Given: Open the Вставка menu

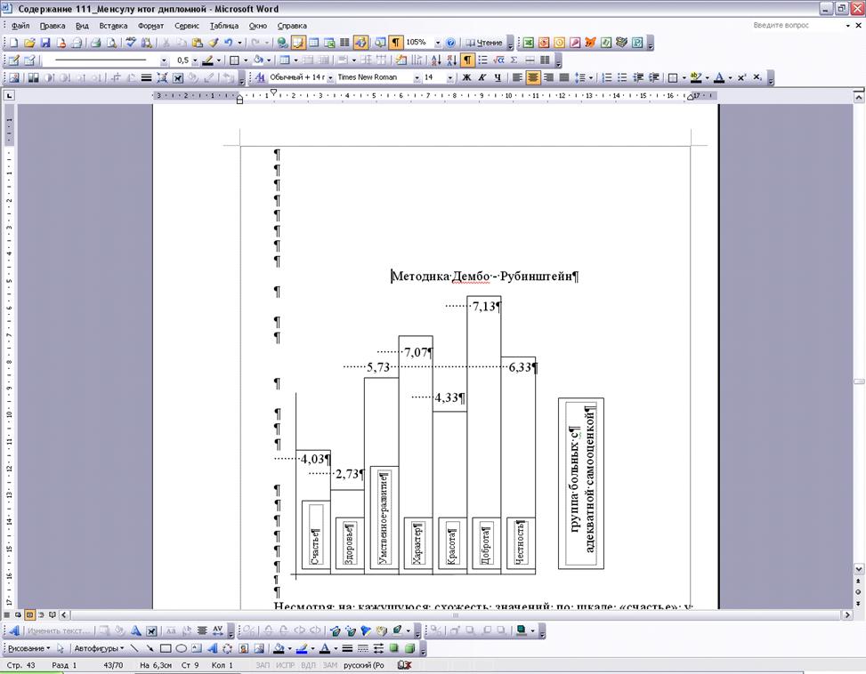Looking at the screenshot, I should 113,26.
